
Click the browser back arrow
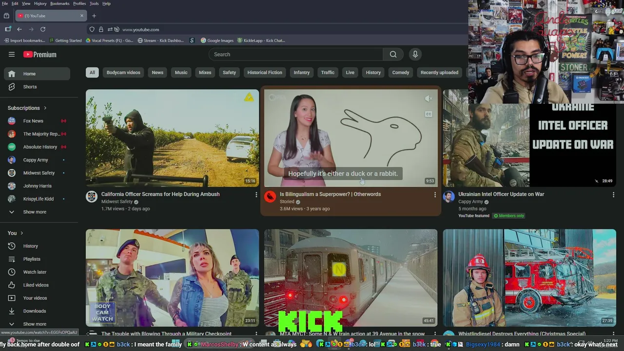19,29
